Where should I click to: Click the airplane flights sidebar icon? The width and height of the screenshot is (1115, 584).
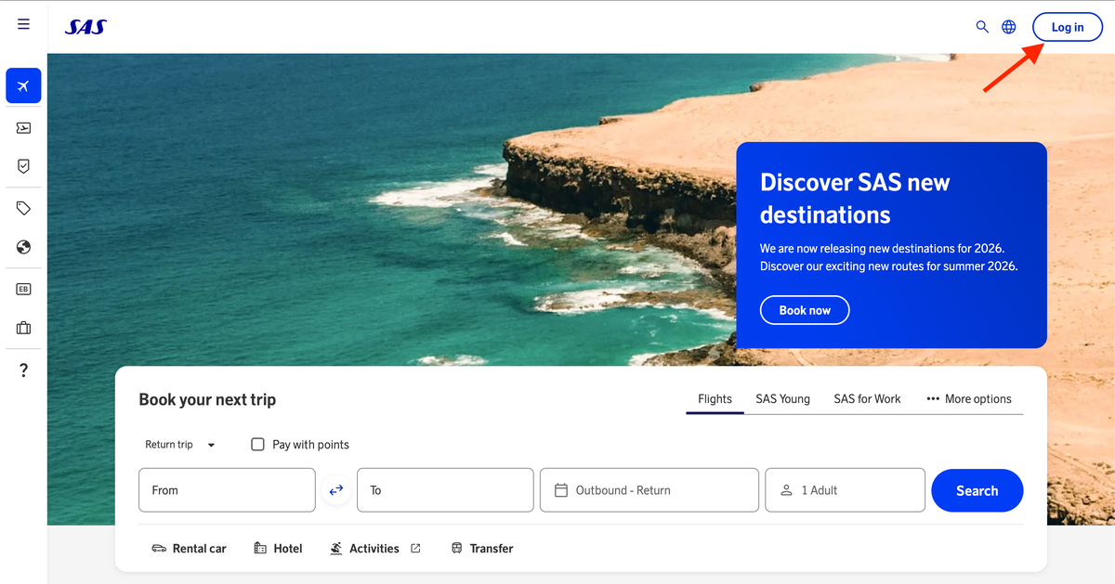(23, 85)
